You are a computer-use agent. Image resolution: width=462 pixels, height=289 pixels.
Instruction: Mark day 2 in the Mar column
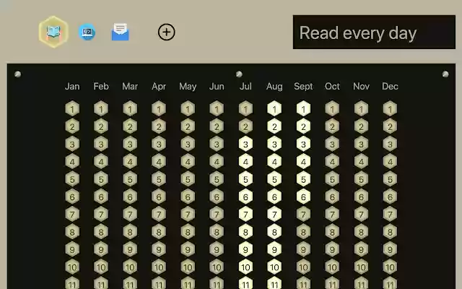coord(130,126)
